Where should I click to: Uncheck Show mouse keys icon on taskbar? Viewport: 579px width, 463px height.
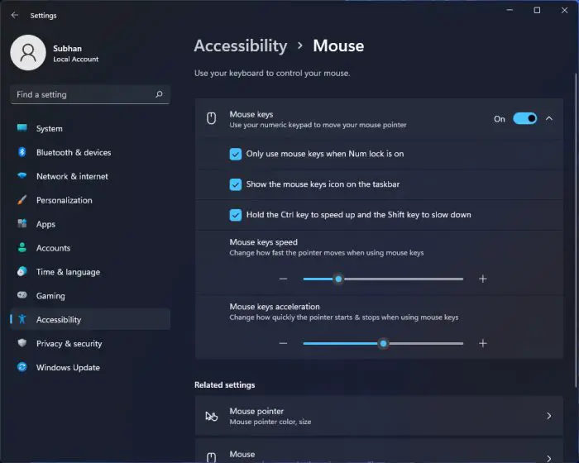(x=236, y=184)
